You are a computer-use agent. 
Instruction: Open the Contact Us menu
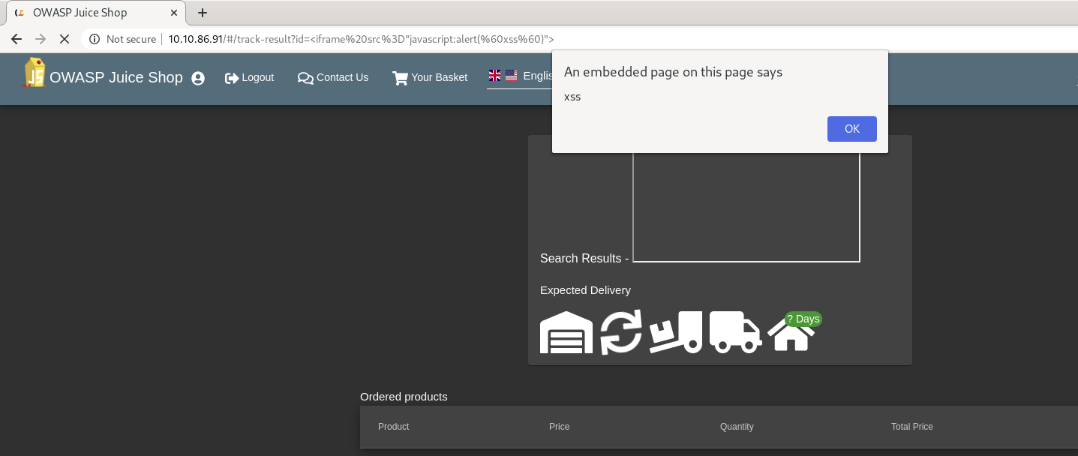click(x=333, y=77)
